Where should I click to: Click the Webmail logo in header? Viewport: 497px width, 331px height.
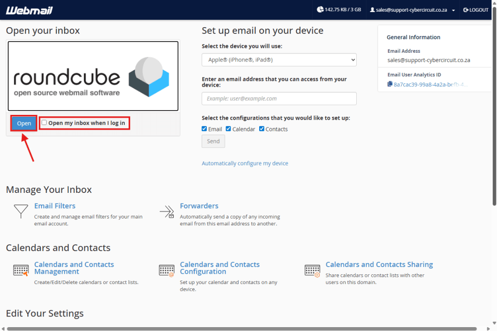point(30,10)
